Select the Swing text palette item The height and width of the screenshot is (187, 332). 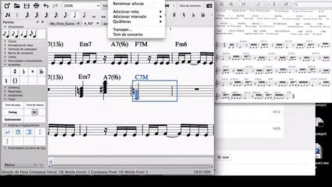coord(13,112)
